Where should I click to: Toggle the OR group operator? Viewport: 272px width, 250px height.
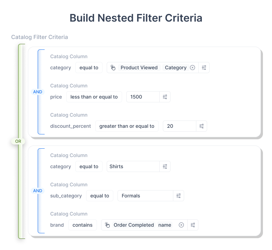coord(18,141)
